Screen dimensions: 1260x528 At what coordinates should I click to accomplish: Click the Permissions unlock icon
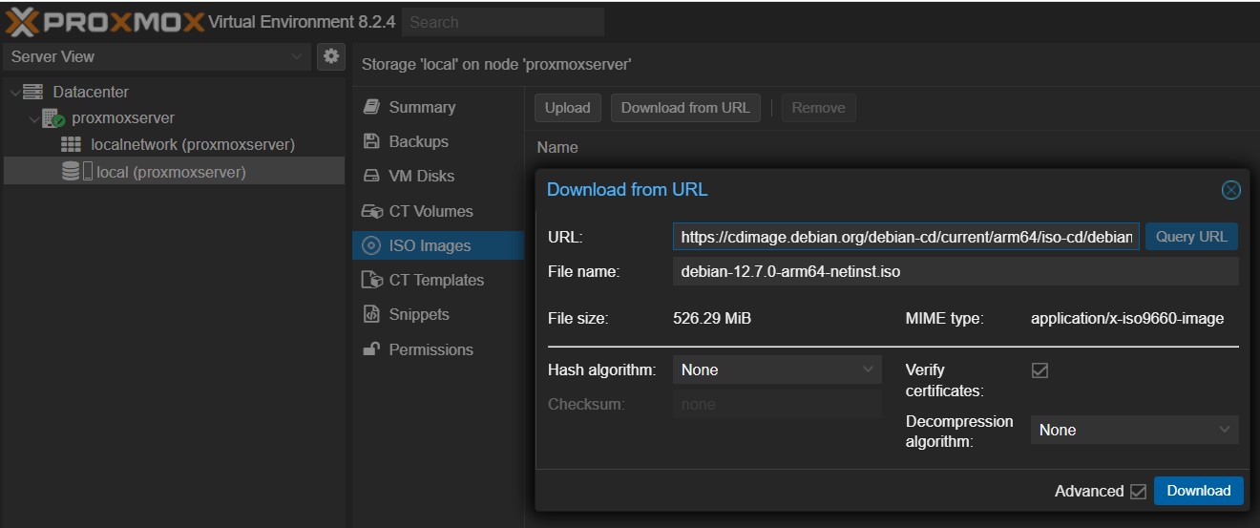(372, 348)
